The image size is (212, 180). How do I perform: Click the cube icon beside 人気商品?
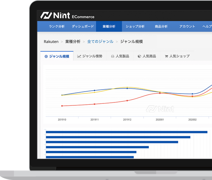pos(139,56)
